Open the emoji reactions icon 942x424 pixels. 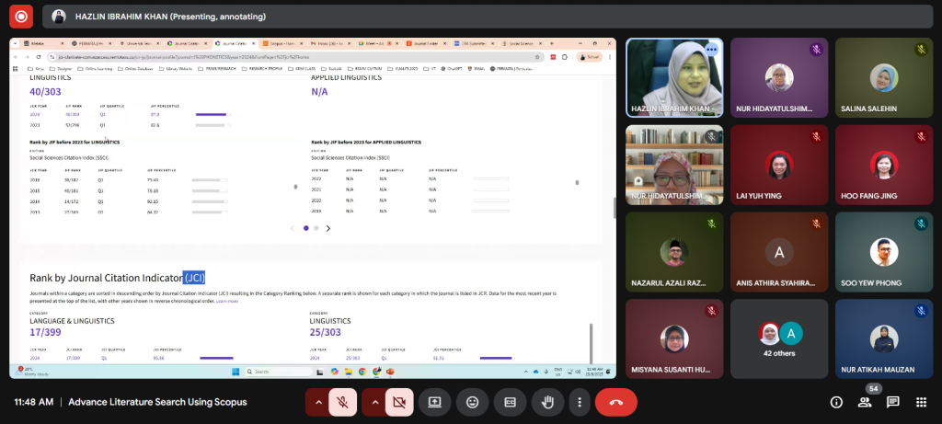coord(472,402)
